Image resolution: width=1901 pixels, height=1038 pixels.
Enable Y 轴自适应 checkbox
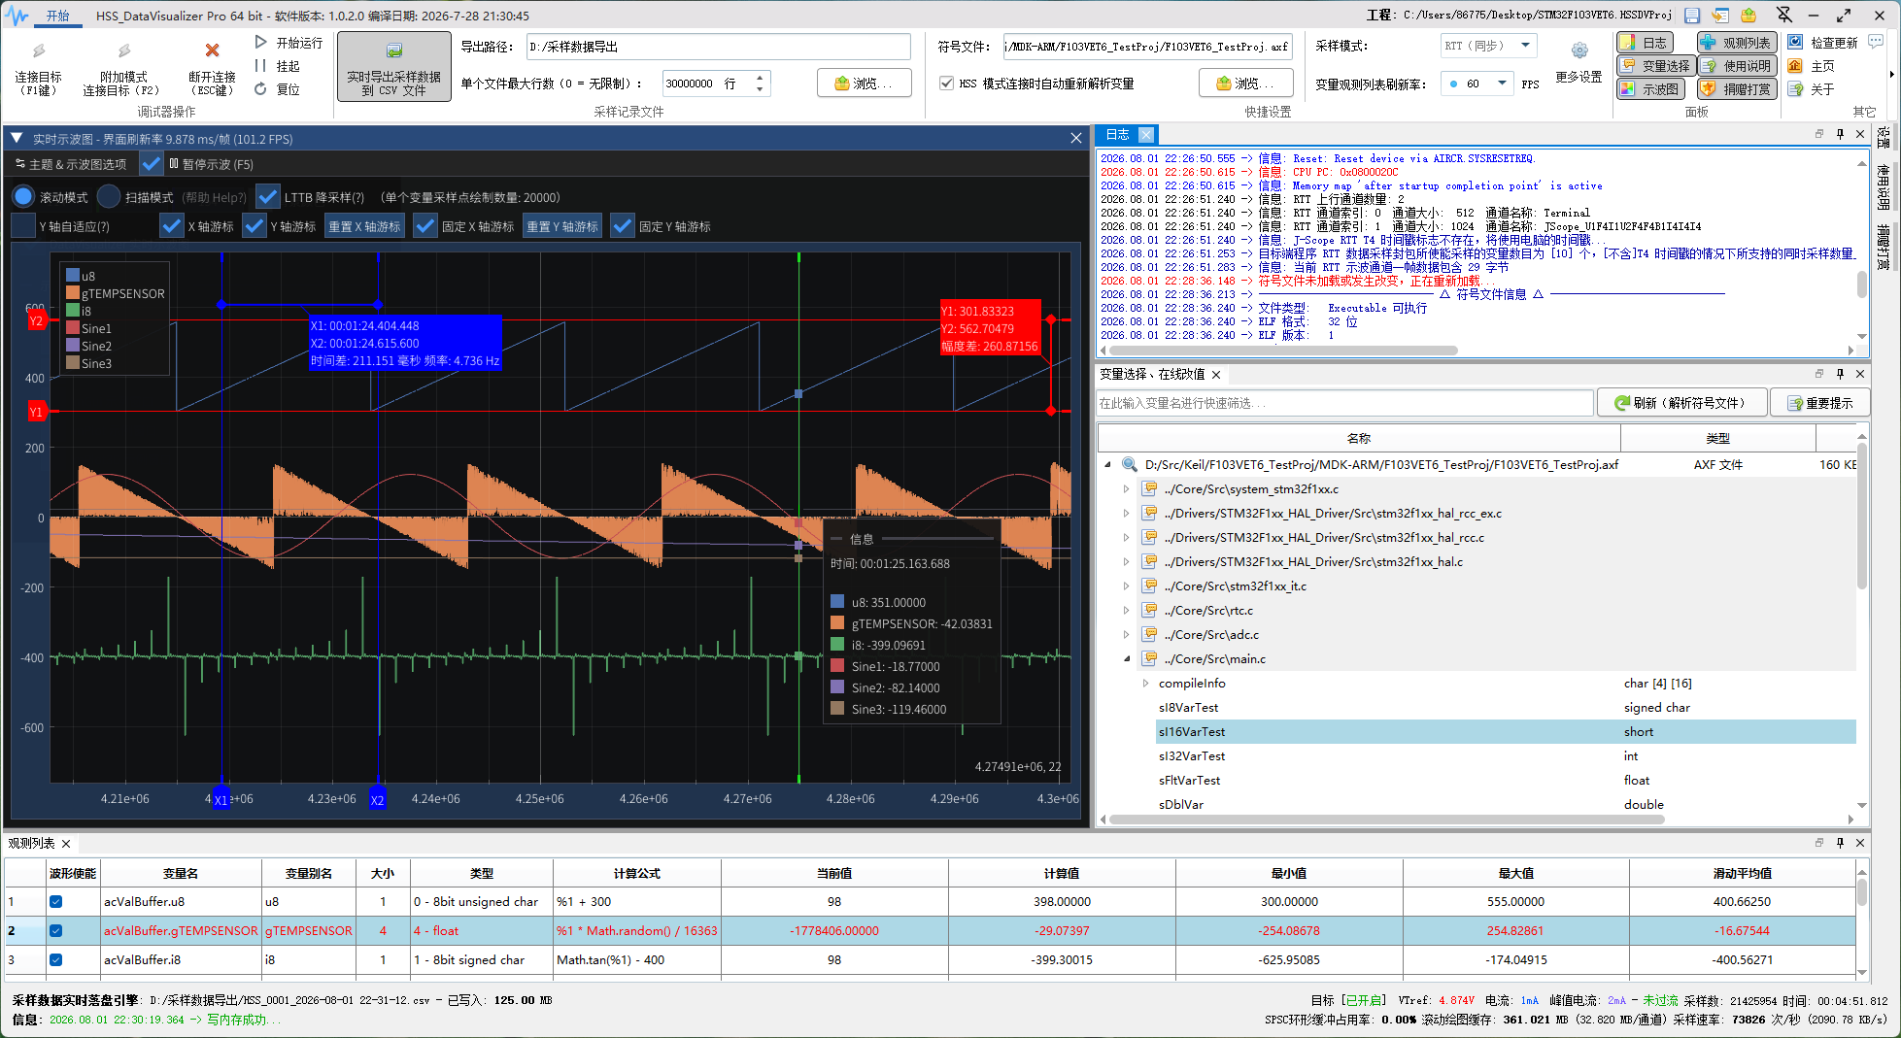23,225
